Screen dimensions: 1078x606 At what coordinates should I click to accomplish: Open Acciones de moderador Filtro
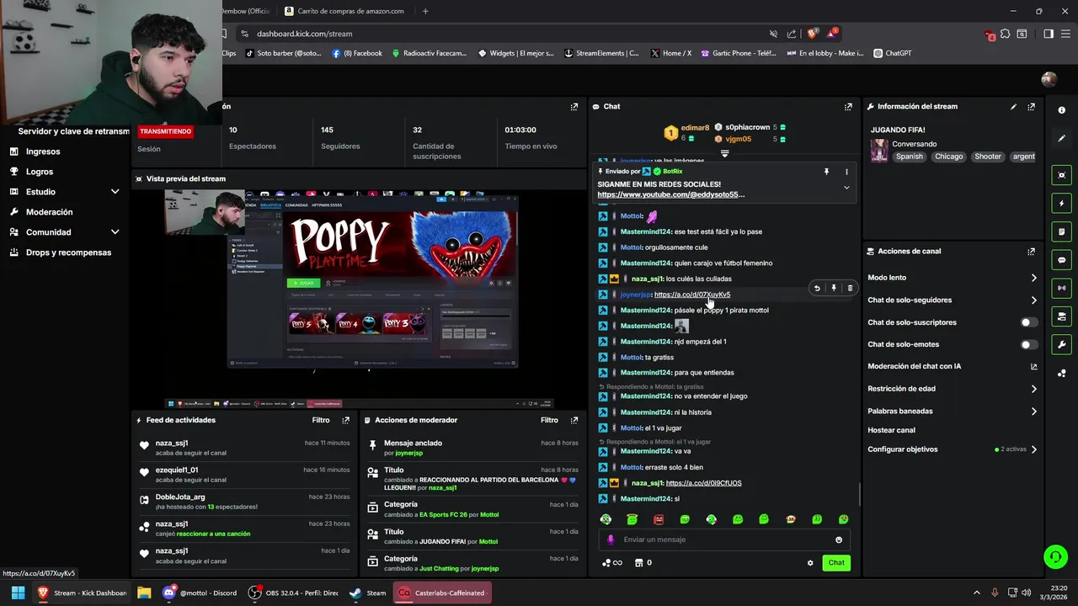click(550, 420)
